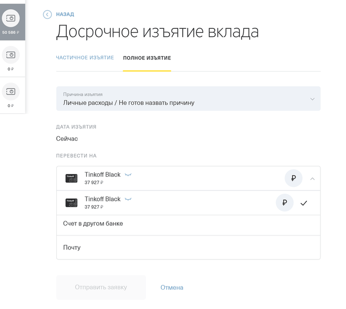Select the third deposit icon in sidebar

coord(11,92)
